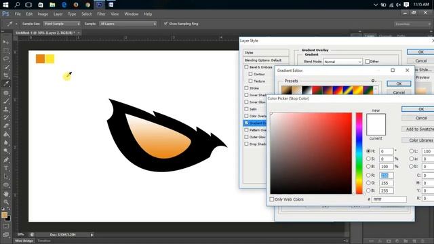Toggle Show Sampling Ring checkbox

click(165, 24)
